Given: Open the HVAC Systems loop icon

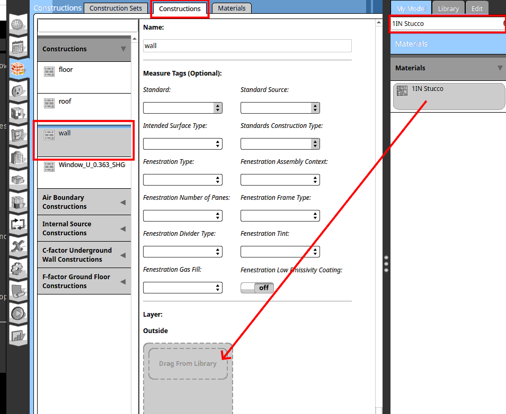Looking at the screenshot, I should tap(18, 224).
